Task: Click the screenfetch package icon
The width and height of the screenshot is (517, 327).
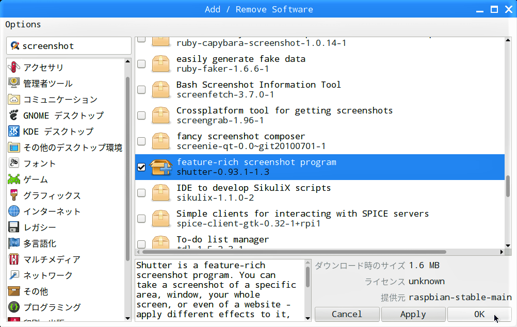Action: click(x=161, y=89)
